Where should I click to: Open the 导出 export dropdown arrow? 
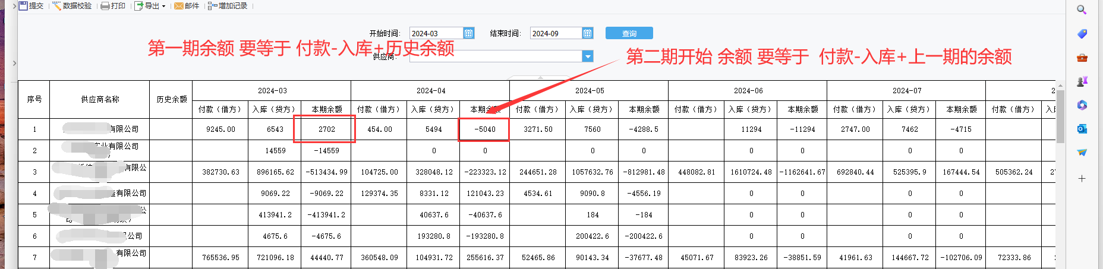coord(163,7)
